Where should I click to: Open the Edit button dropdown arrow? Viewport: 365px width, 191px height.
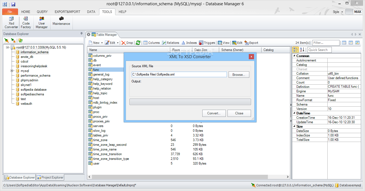[118, 43]
